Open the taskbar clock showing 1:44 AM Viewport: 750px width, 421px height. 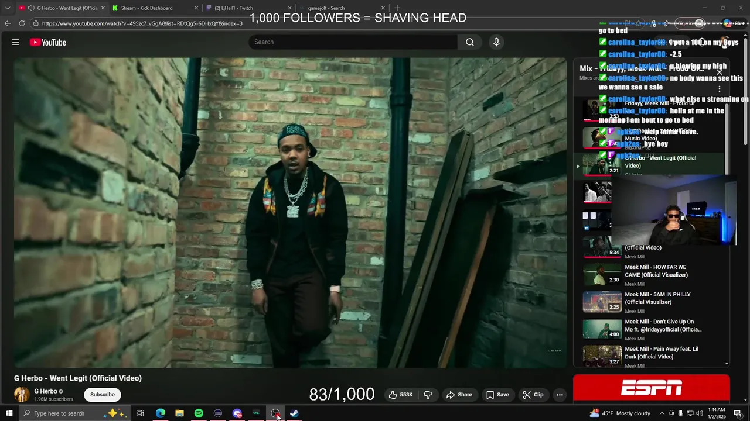pos(716,413)
